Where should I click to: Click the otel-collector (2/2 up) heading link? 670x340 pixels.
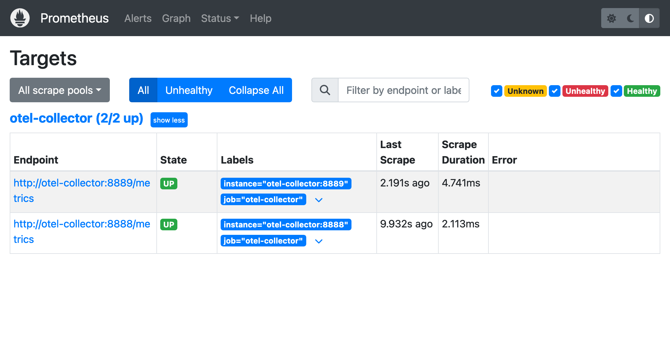77,118
